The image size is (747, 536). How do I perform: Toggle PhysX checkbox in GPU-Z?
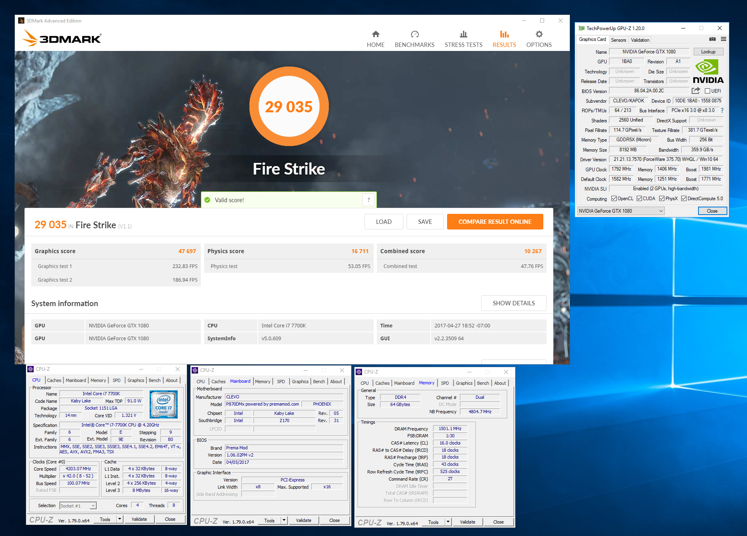[662, 199]
